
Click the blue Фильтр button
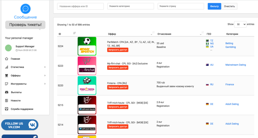214,6
